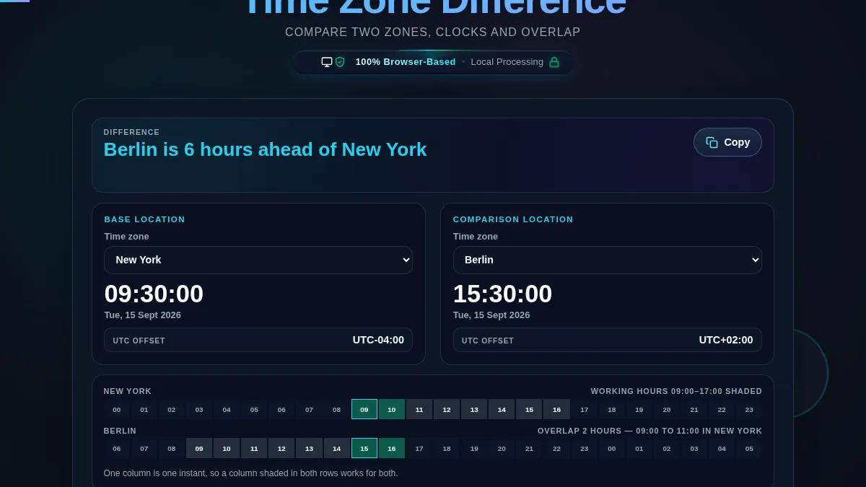The height and width of the screenshot is (487, 866).
Task: Click the 'Local Processing' label
Action: pos(507,62)
